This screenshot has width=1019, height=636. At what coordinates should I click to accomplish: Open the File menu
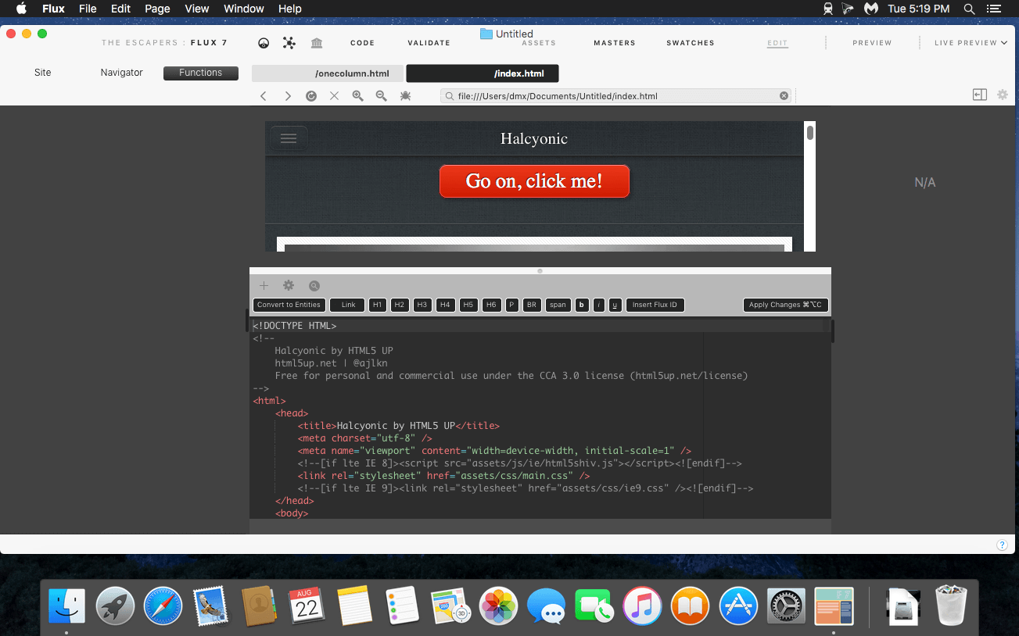[x=88, y=9]
